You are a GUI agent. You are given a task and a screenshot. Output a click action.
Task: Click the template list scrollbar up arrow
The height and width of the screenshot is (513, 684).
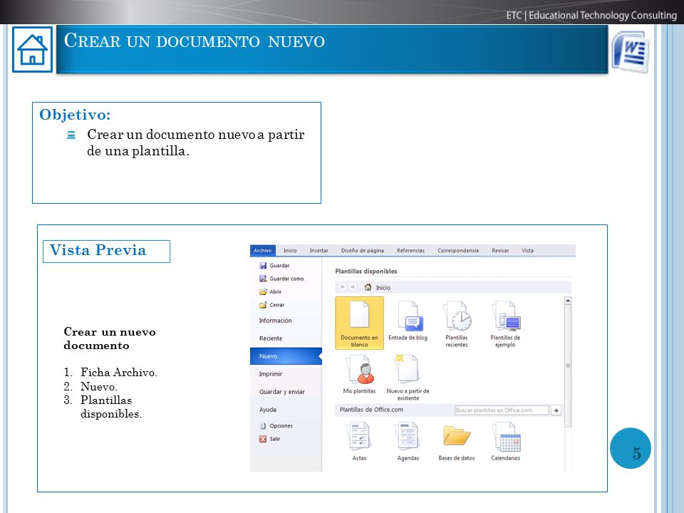point(568,301)
